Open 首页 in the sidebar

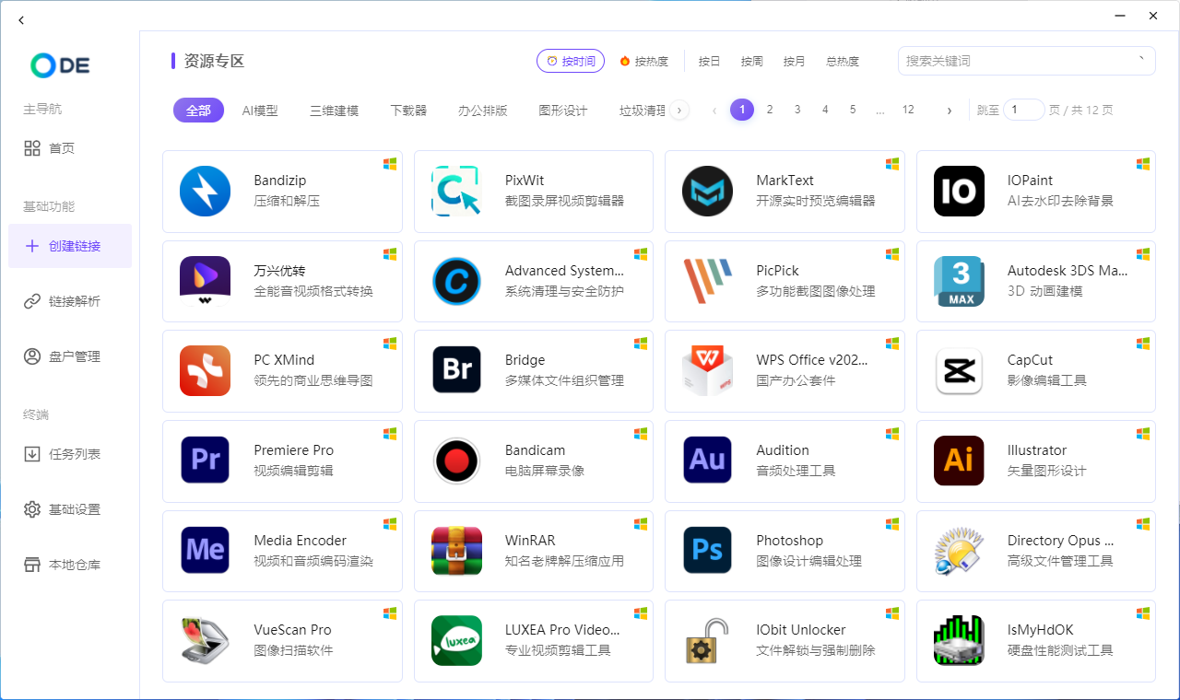pyautogui.click(x=70, y=148)
